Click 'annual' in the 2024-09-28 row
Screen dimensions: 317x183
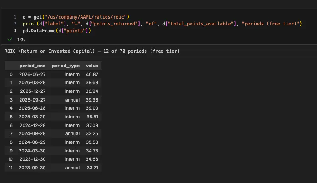72,134
